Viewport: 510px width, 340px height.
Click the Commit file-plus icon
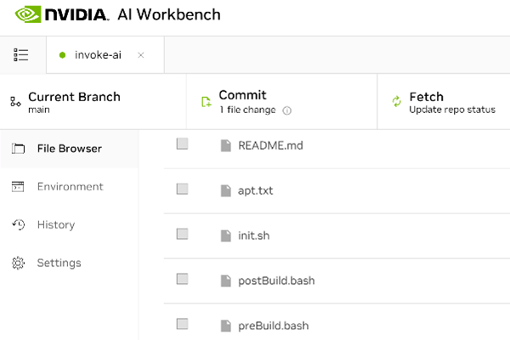click(x=206, y=102)
